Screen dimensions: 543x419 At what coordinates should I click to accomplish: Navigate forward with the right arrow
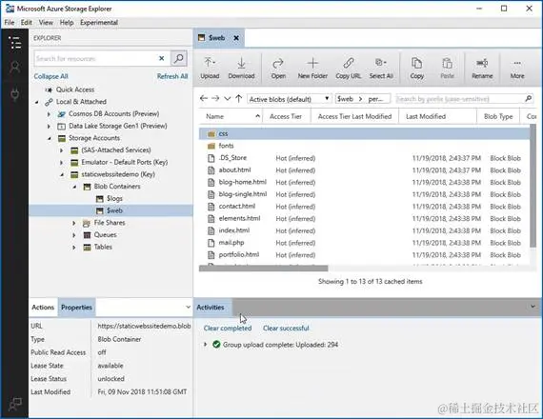215,99
